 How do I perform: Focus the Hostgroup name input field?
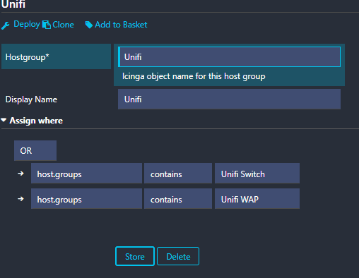pos(229,57)
